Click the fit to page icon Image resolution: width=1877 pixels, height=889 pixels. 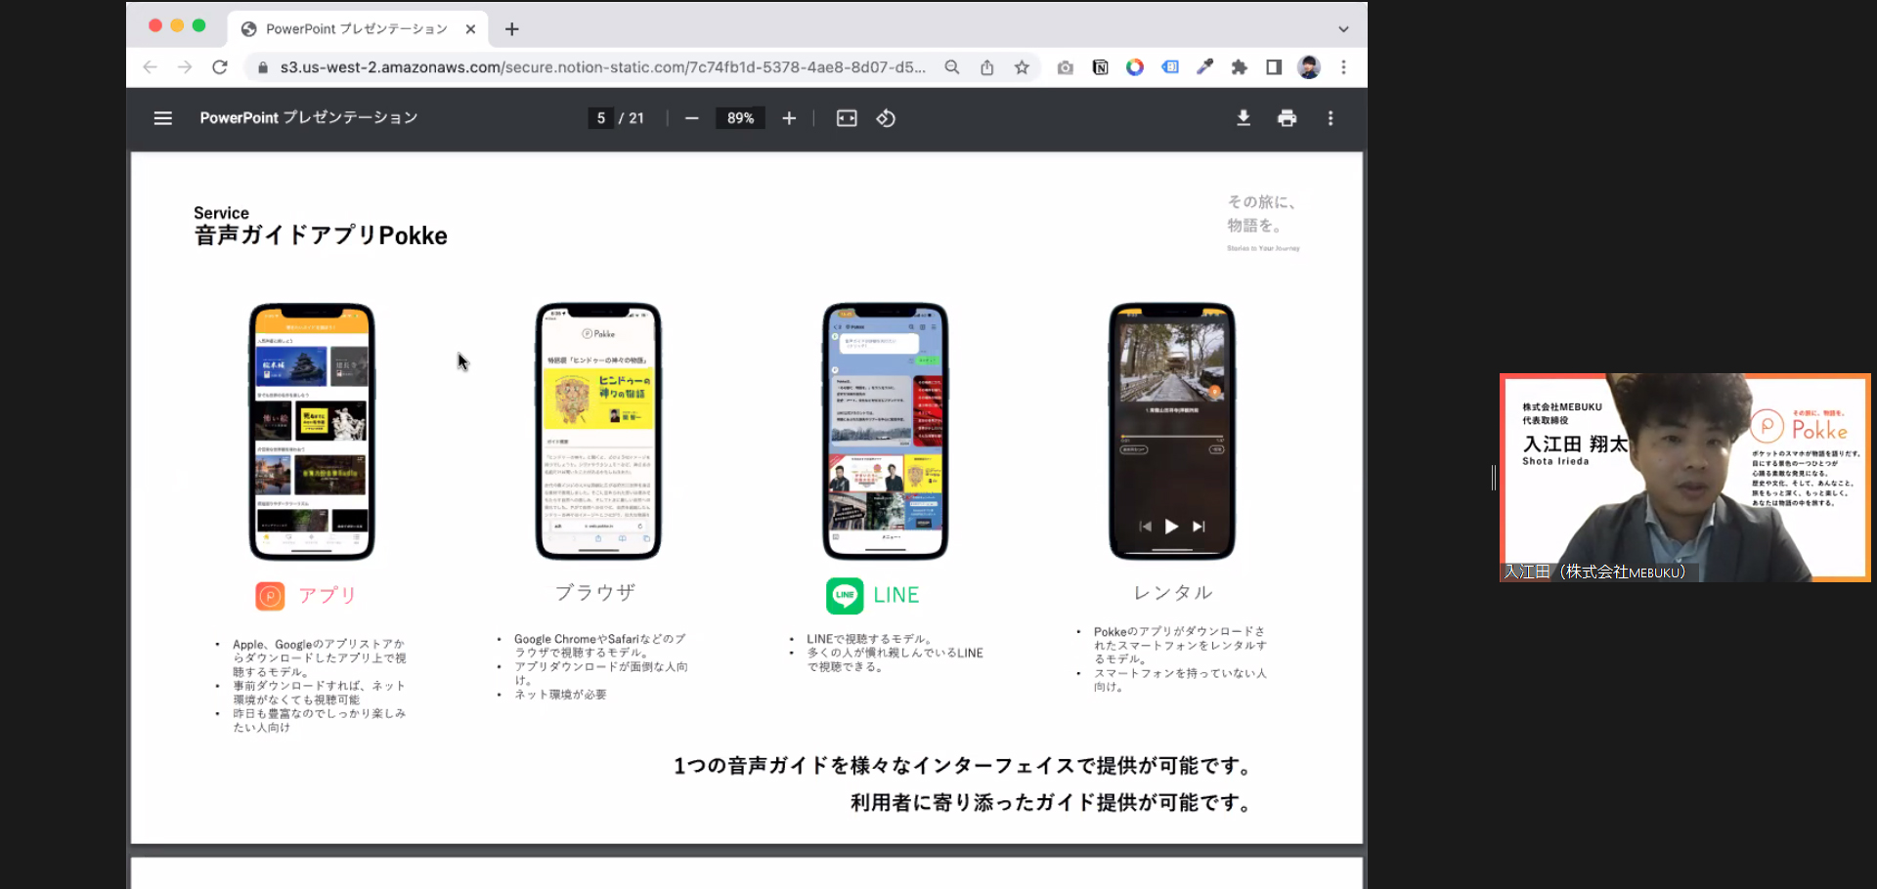click(847, 118)
